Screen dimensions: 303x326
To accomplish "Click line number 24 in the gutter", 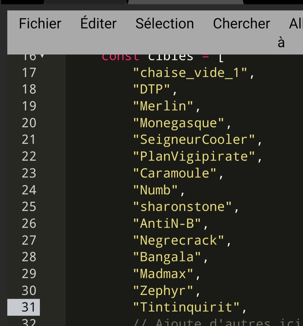I will pyautogui.click(x=29, y=190).
